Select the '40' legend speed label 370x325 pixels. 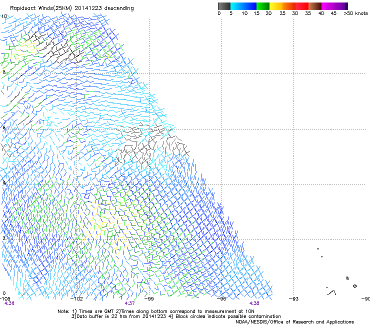pos(321,13)
